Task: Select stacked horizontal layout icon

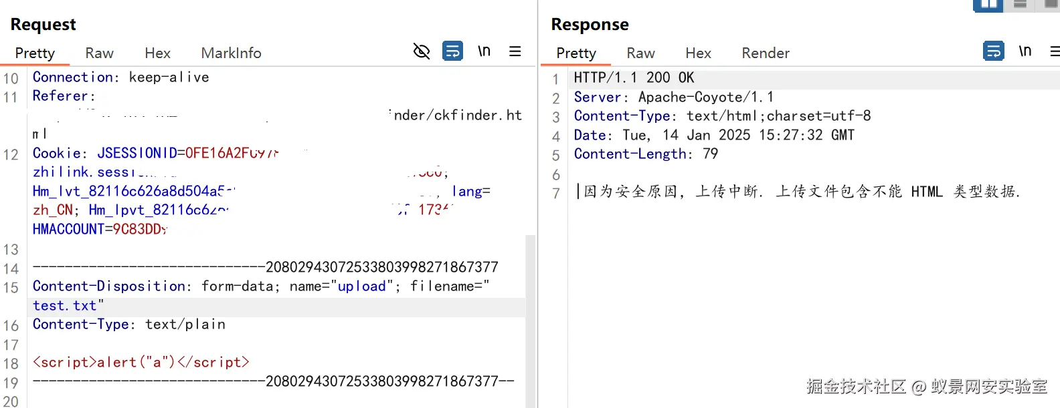Action: pyautogui.click(x=1020, y=5)
